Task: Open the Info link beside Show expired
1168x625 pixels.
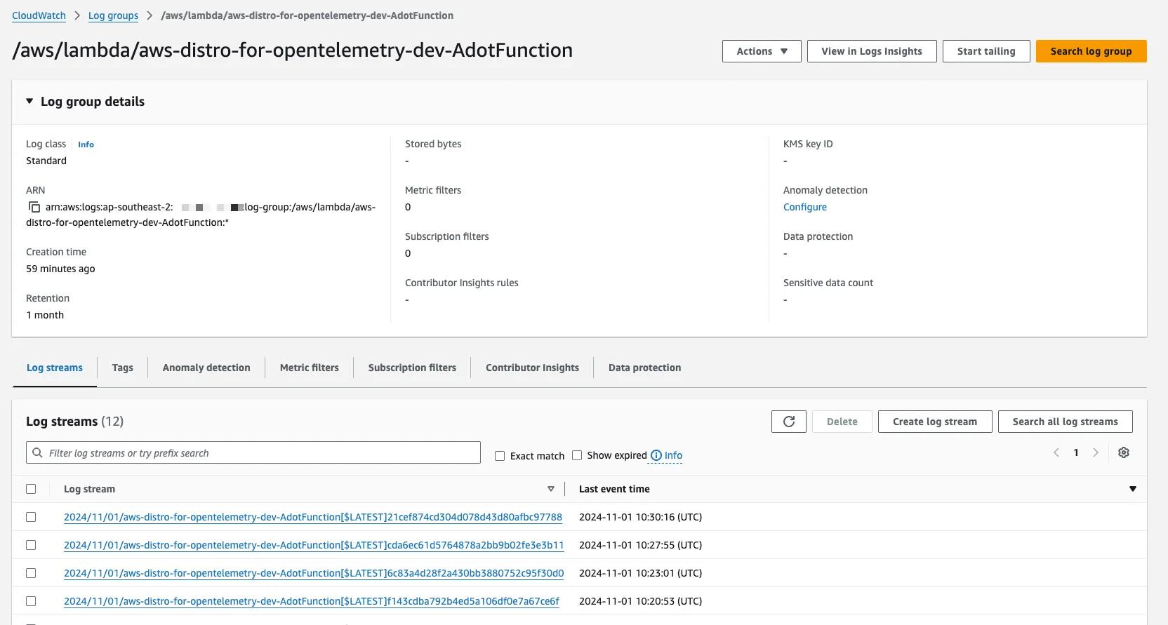Action: pos(673,455)
